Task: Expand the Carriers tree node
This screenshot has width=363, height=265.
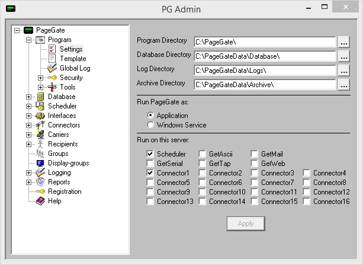Action: click(x=28, y=135)
